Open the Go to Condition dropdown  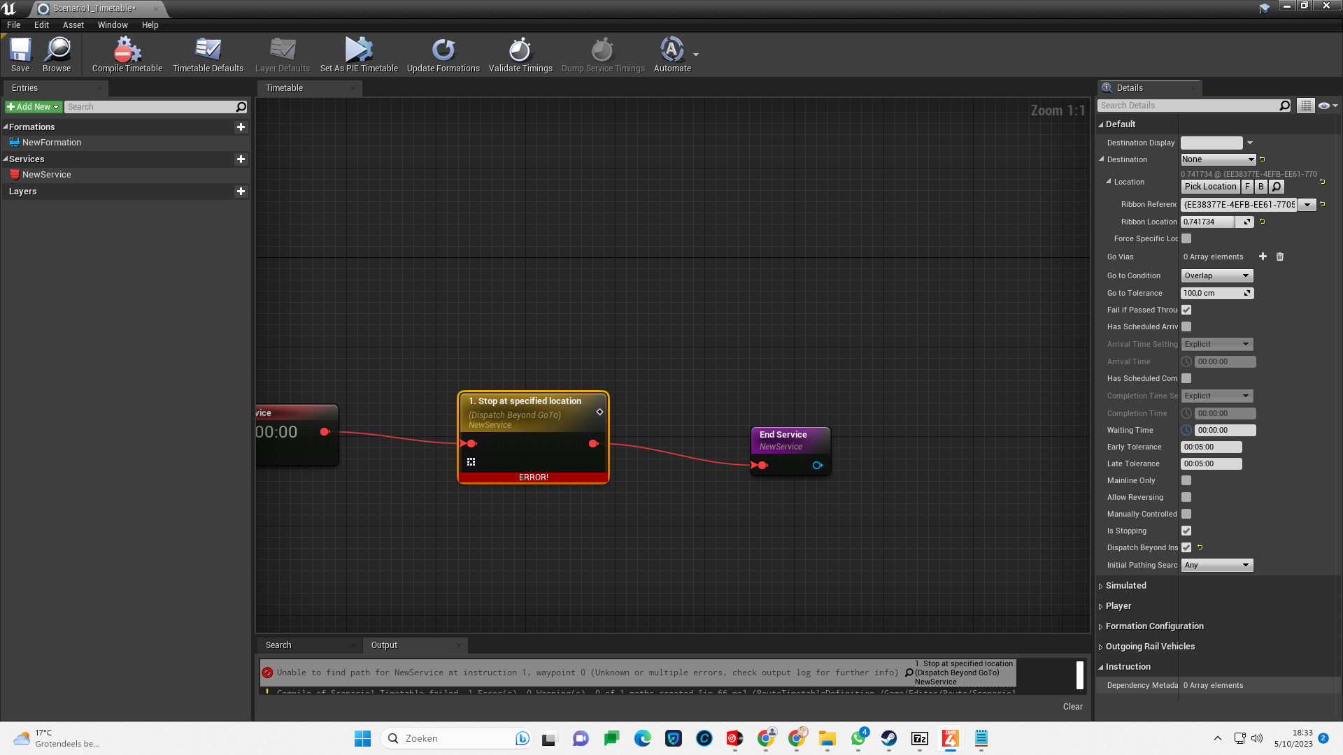(1216, 275)
